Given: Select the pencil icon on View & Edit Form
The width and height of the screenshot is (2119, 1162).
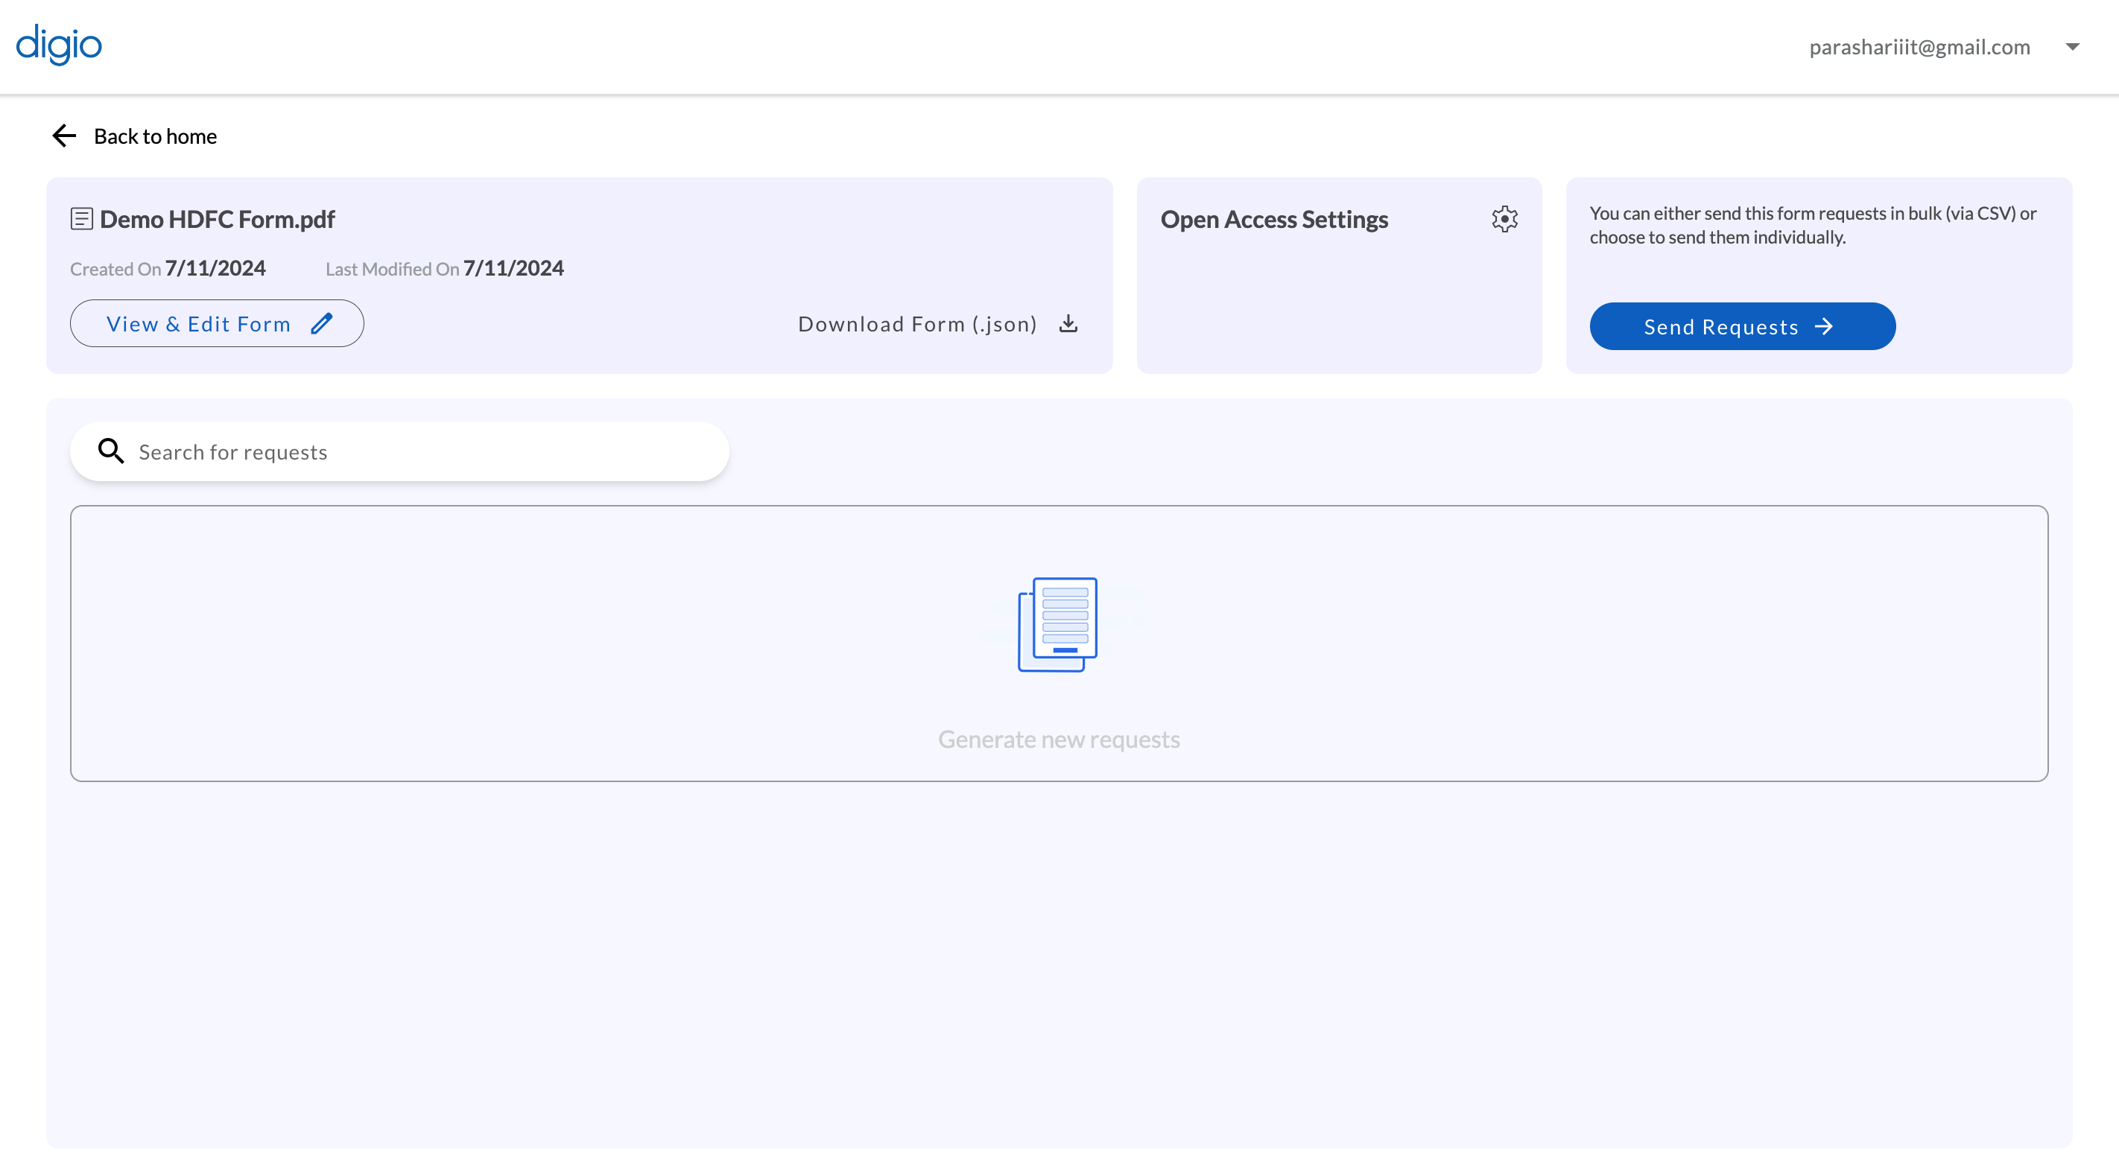Looking at the screenshot, I should click(x=323, y=323).
